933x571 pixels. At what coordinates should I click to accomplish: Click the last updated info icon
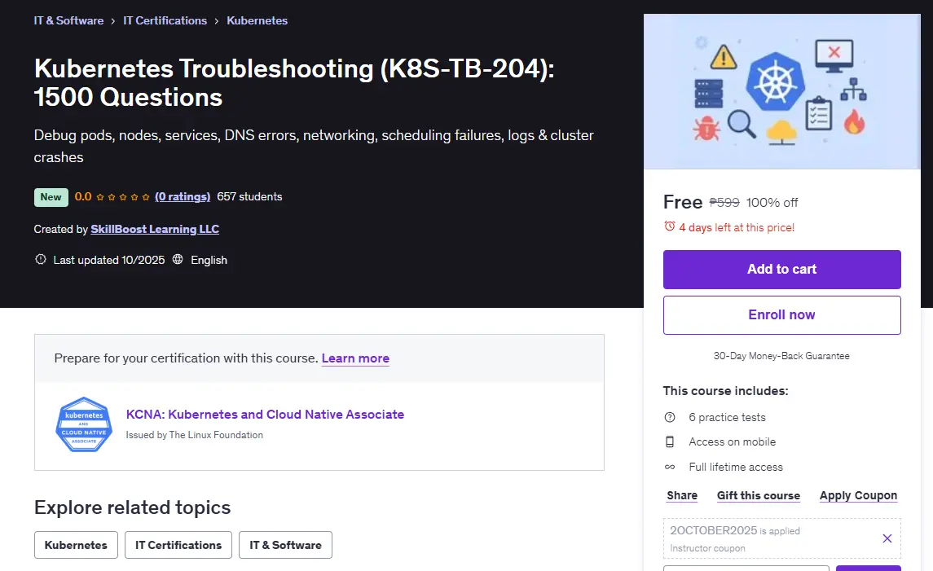tap(41, 259)
